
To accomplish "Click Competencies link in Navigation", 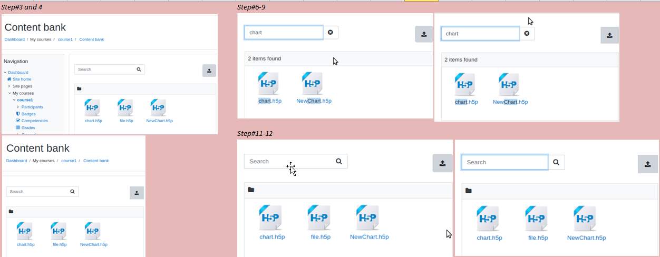I will [x=35, y=121].
